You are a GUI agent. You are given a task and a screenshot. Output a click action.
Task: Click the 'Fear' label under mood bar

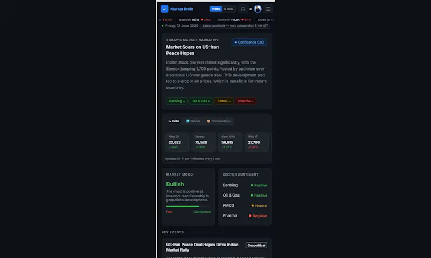coord(169,212)
